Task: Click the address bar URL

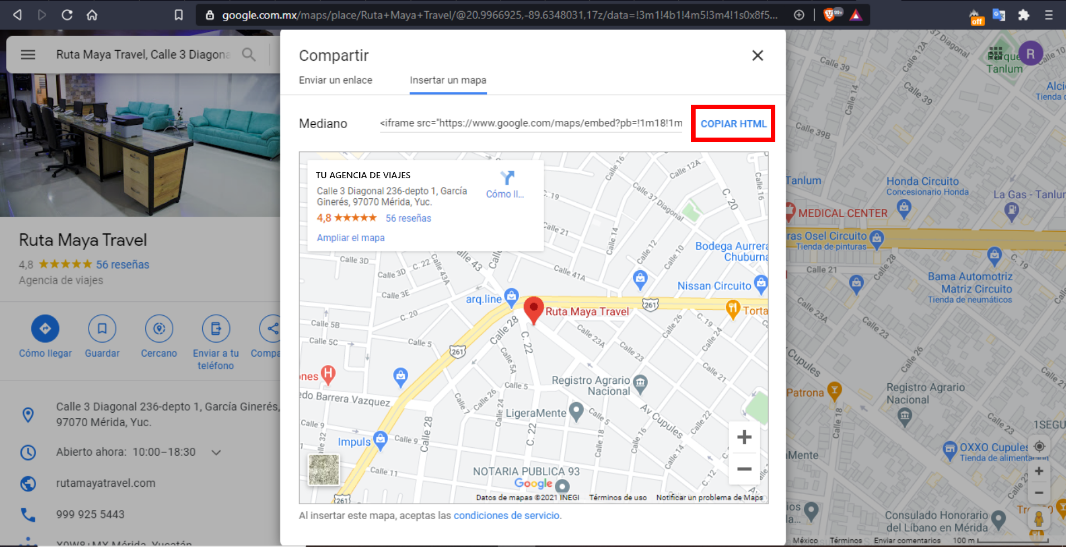Action: pos(500,15)
